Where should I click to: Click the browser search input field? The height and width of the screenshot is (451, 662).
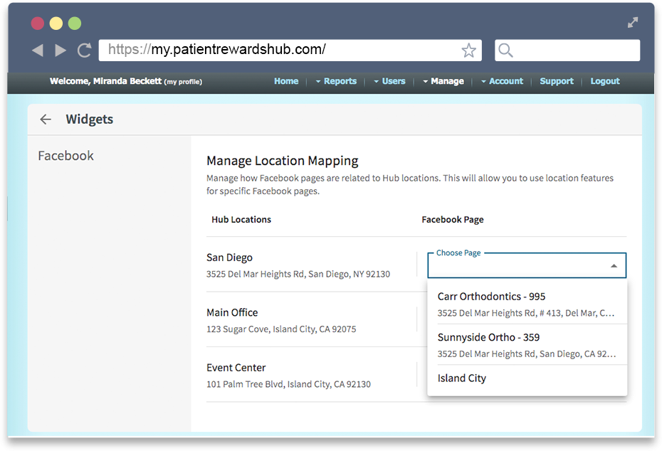click(x=567, y=51)
